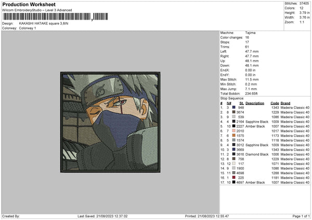Click the Brand column header
Screen dimensions: 312x220
point(285,103)
